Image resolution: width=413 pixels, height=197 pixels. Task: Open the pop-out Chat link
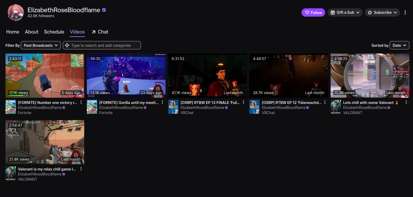pyautogui.click(x=100, y=32)
